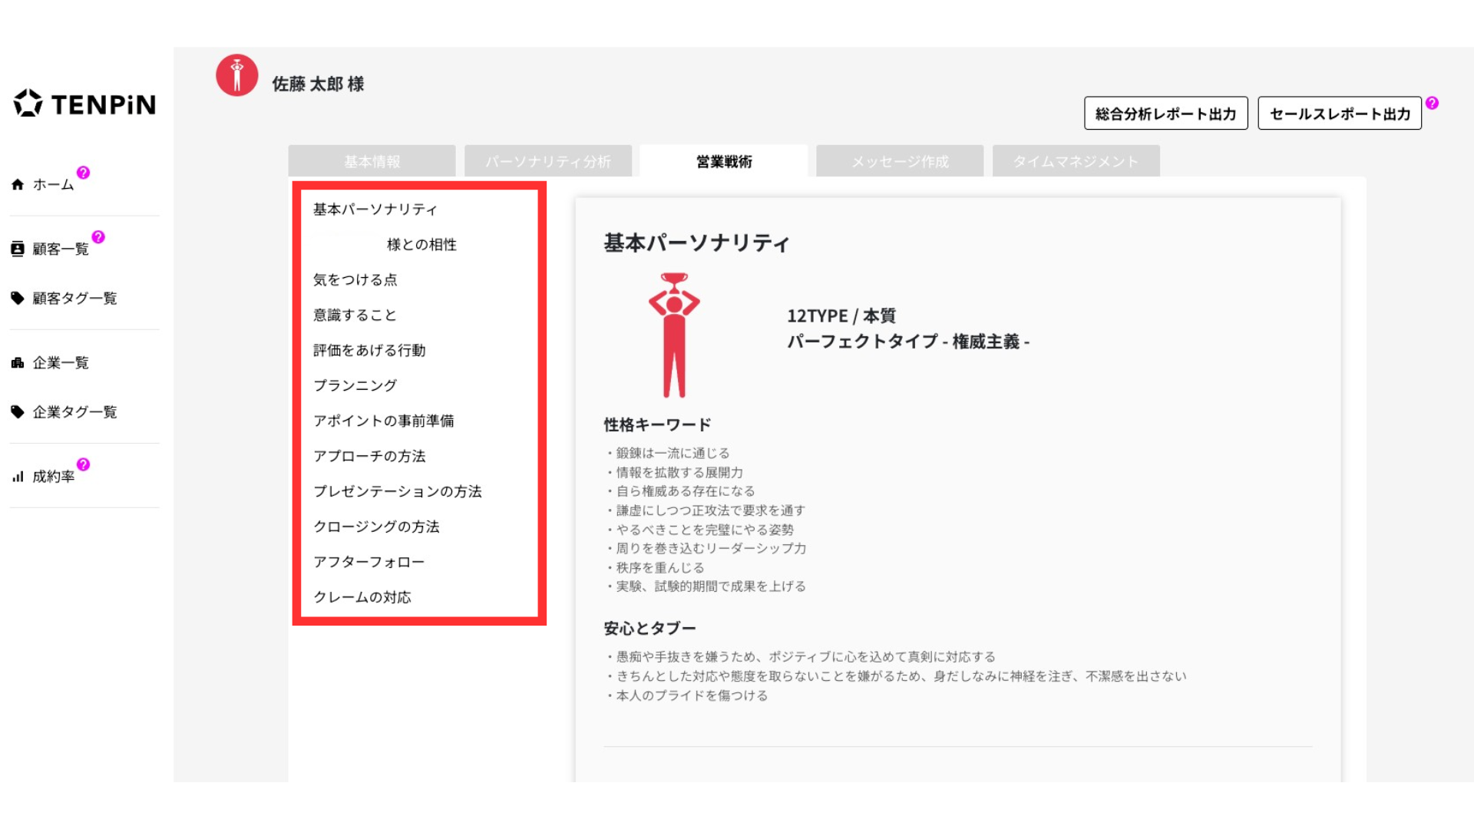Click the red customer avatar icon
The image size is (1474, 829).
coord(236,75)
